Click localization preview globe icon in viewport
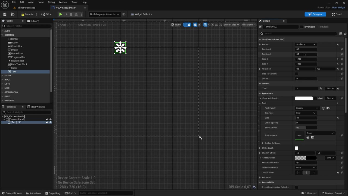 click(172, 24)
